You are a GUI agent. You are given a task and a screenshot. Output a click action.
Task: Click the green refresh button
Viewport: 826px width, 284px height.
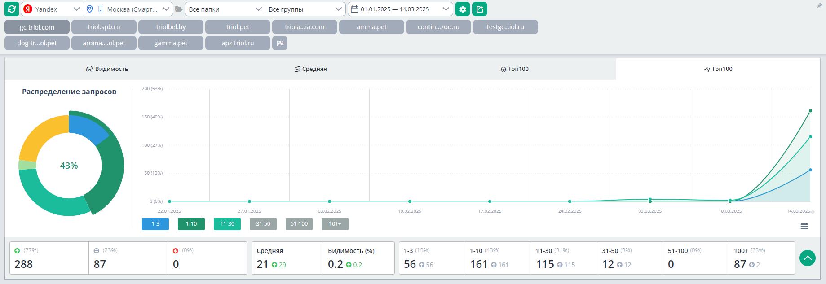click(12, 9)
